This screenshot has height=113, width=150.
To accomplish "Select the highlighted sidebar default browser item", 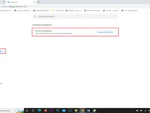I will click(x=3, y=51).
